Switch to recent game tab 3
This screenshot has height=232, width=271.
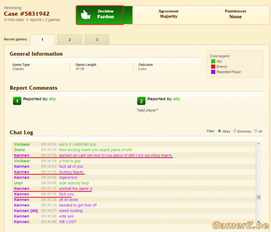97,40
